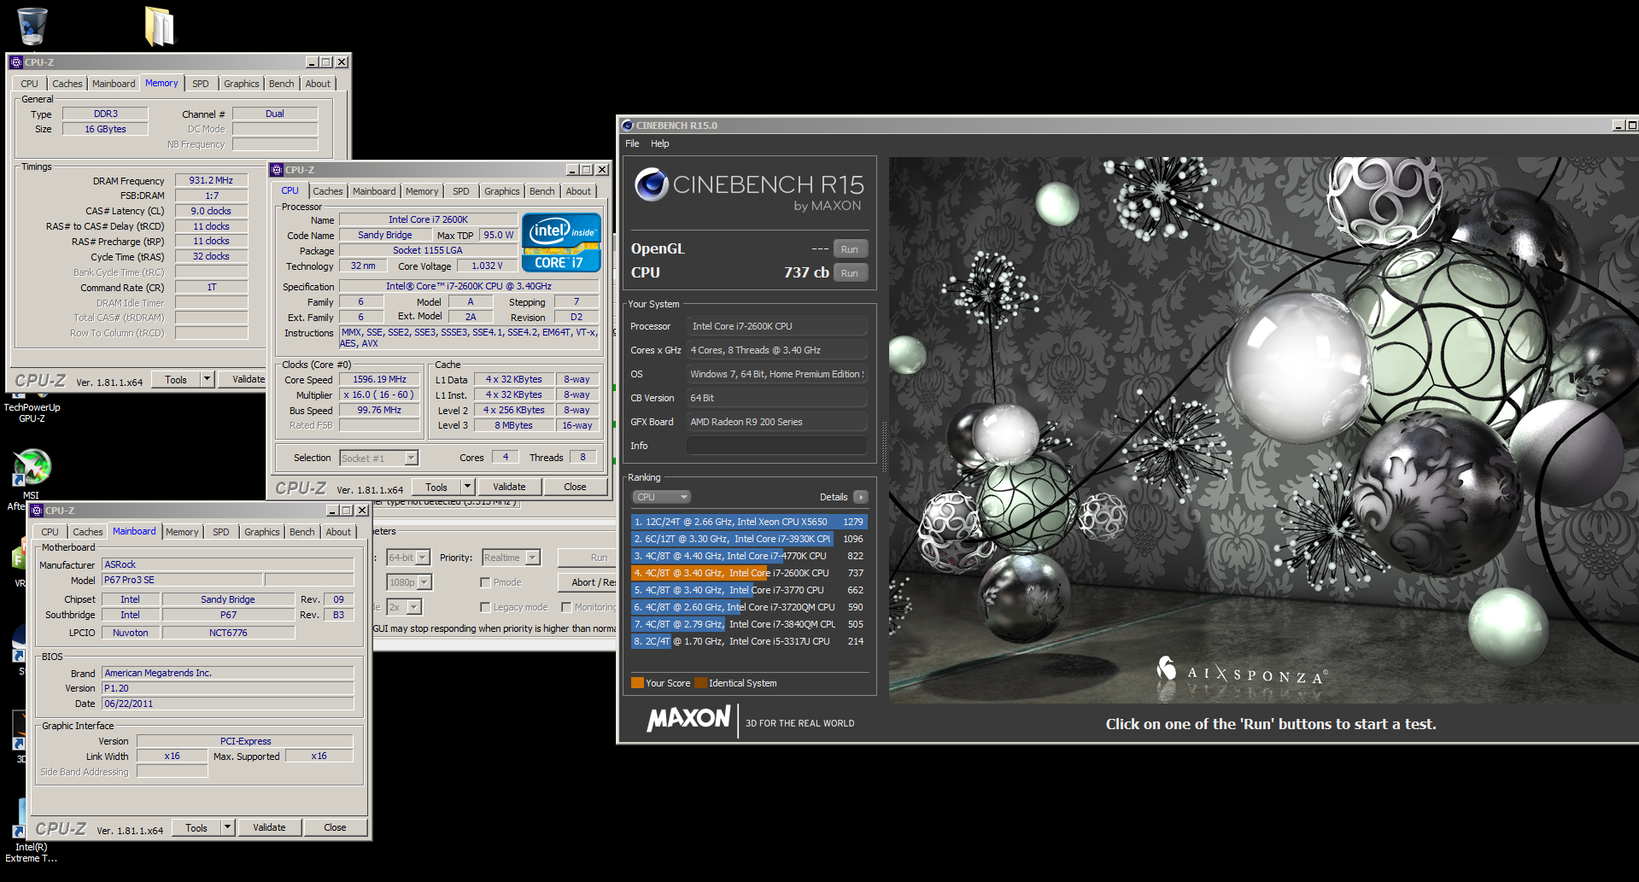
Task: Click the brown Identical System legend swatch
Action: pyautogui.click(x=700, y=682)
